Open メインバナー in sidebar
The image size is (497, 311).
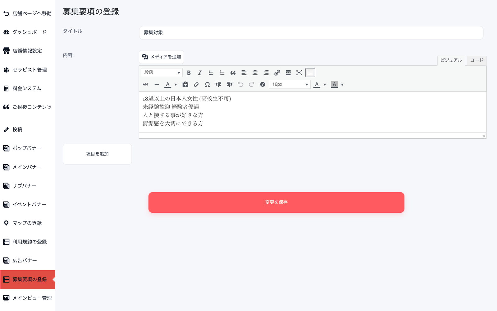[x=28, y=167]
